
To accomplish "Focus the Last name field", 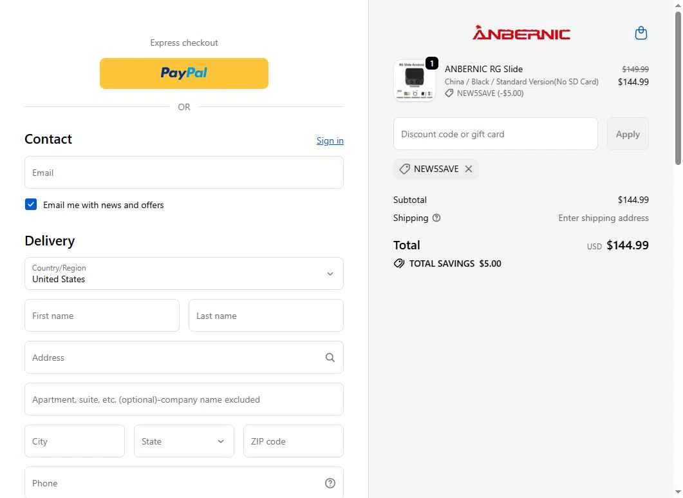I will [x=266, y=316].
